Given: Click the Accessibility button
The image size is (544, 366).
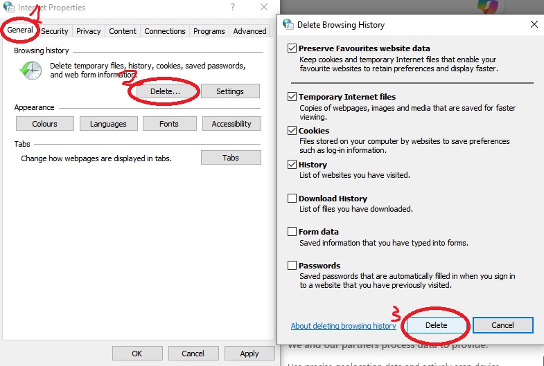Looking at the screenshot, I should pyautogui.click(x=231, y=124).
